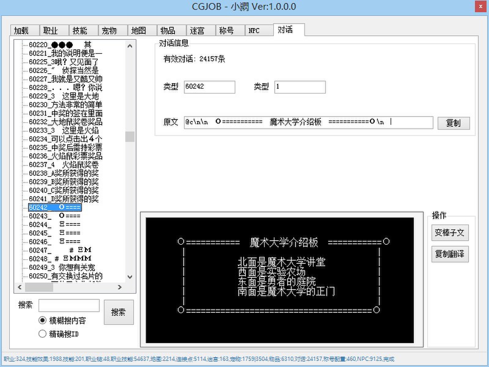This screenshot has width=489, height=367.
Task: Open the 宠物 tab
Action: pos(109,31)
